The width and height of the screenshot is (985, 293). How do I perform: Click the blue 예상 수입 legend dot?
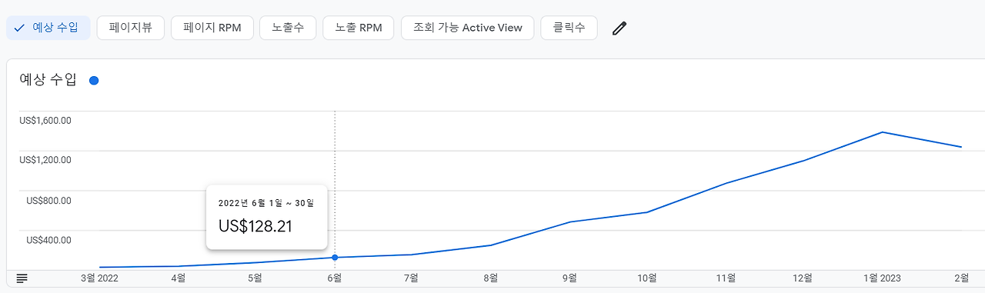(x=94, y=80)
